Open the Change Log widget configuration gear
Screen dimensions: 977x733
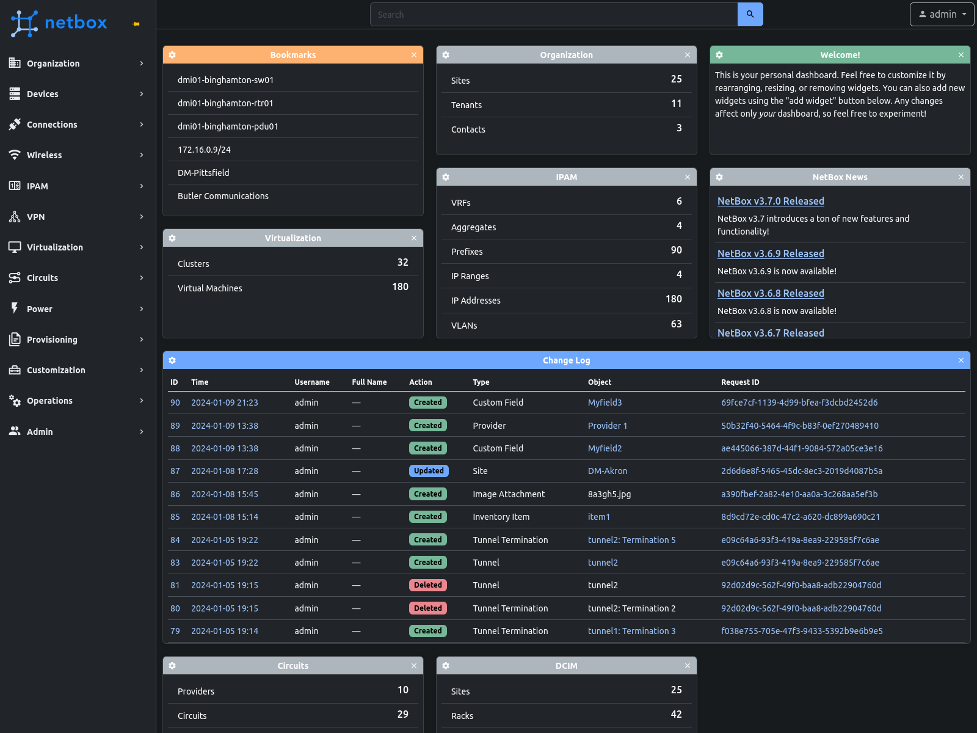[173, 360]
